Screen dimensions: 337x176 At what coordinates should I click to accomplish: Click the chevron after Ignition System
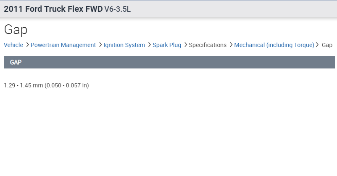coord(149,45)
